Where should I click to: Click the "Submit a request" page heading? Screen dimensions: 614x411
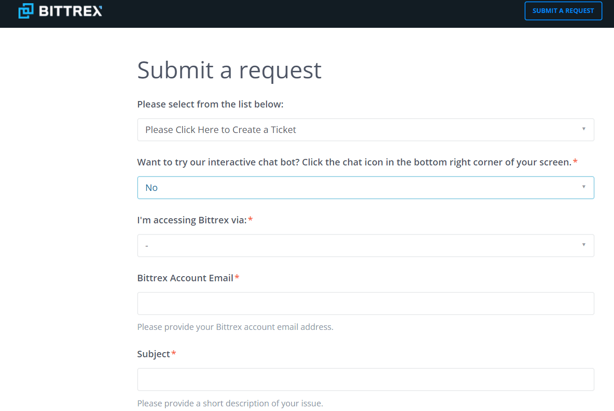tap(229, 70)
